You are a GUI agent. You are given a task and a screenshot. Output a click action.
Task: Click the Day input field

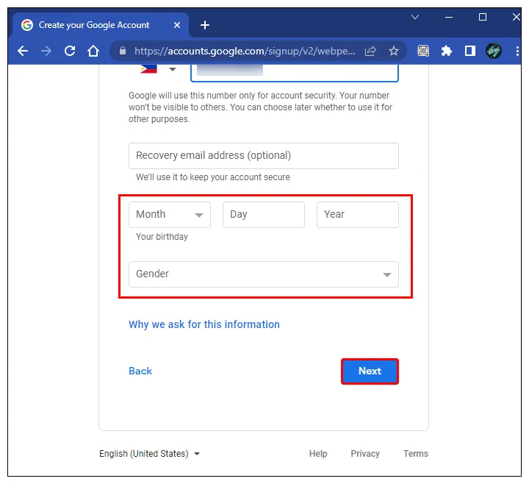pyautogui.click(x=264, y=215)
